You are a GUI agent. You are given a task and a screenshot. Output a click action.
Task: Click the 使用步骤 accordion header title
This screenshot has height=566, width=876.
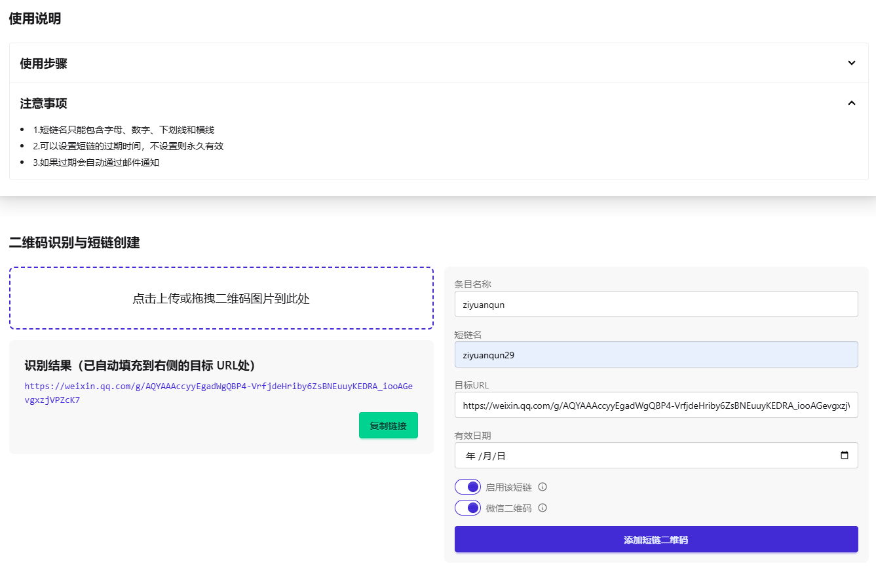click(44, 64)
